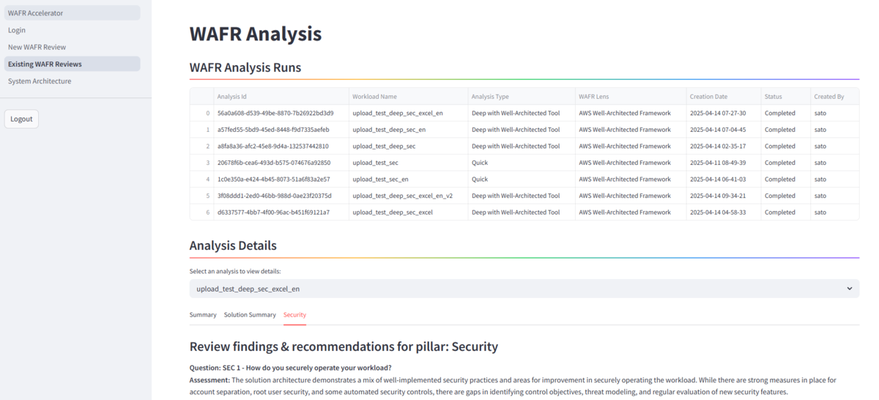Click workload cell upload_test_deep_sec_excel_en_v2

point(408,196)
